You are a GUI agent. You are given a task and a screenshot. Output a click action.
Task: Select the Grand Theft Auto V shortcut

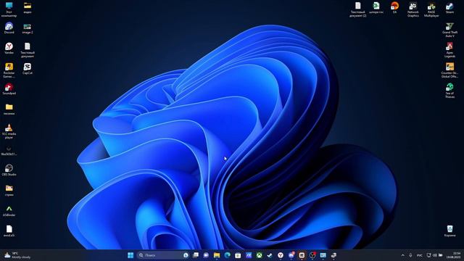point(449,30)
